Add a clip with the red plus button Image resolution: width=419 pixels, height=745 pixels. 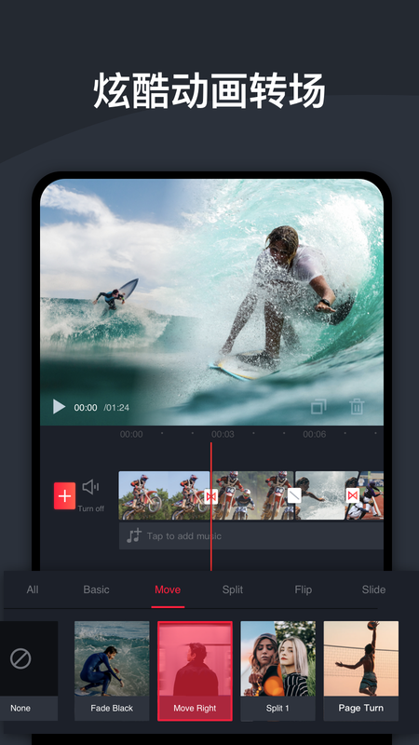pos(64,495)
